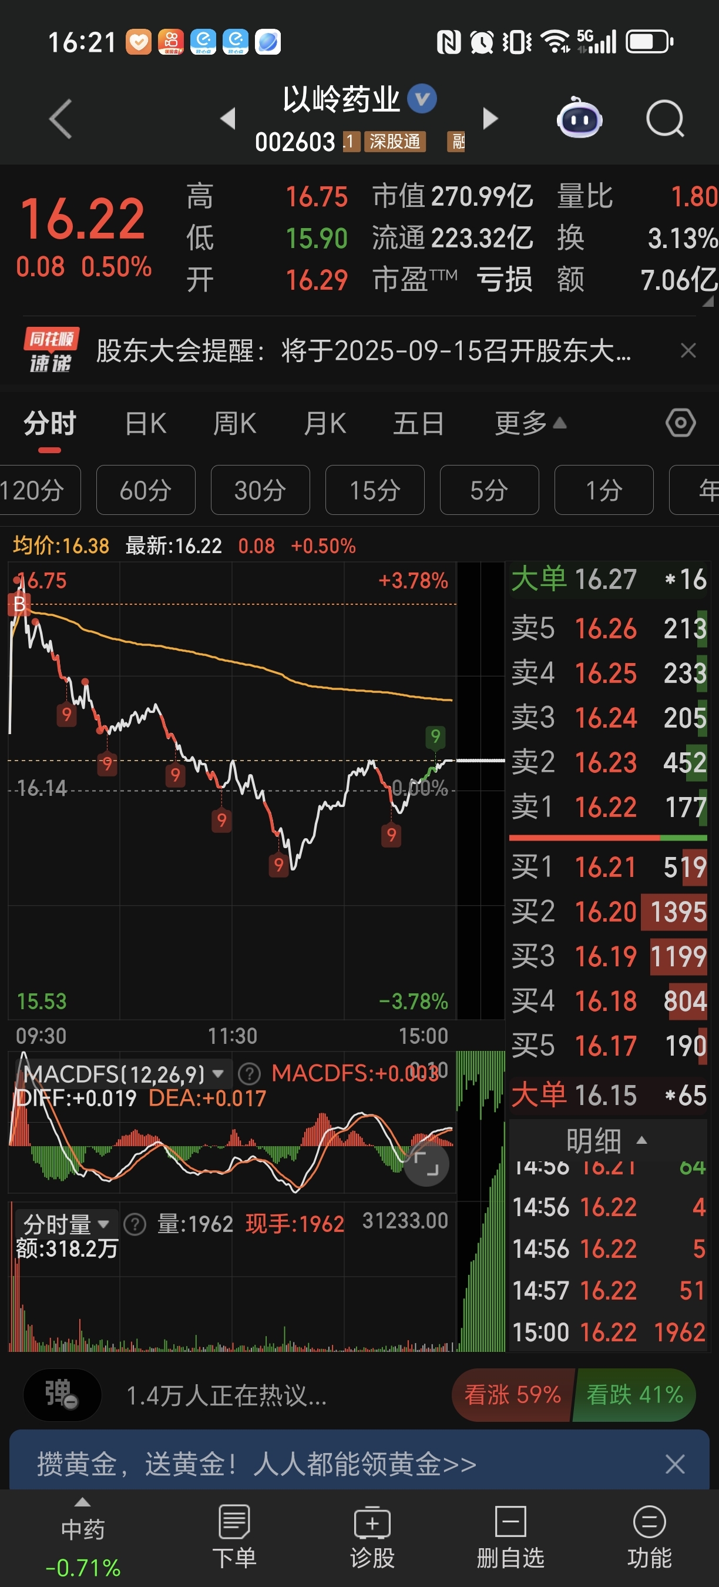Choose the 30分 period button
Image resolution: width=719 pixels, height=1587 pixels.
point(260,490)
